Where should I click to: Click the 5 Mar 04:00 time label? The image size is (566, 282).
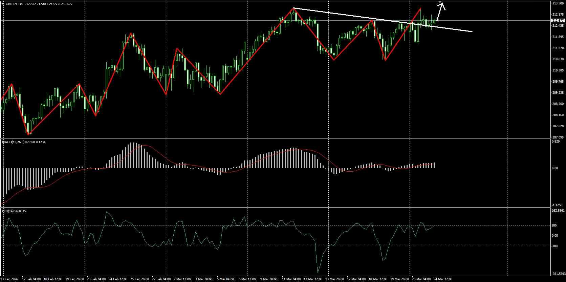click(225, 279)
